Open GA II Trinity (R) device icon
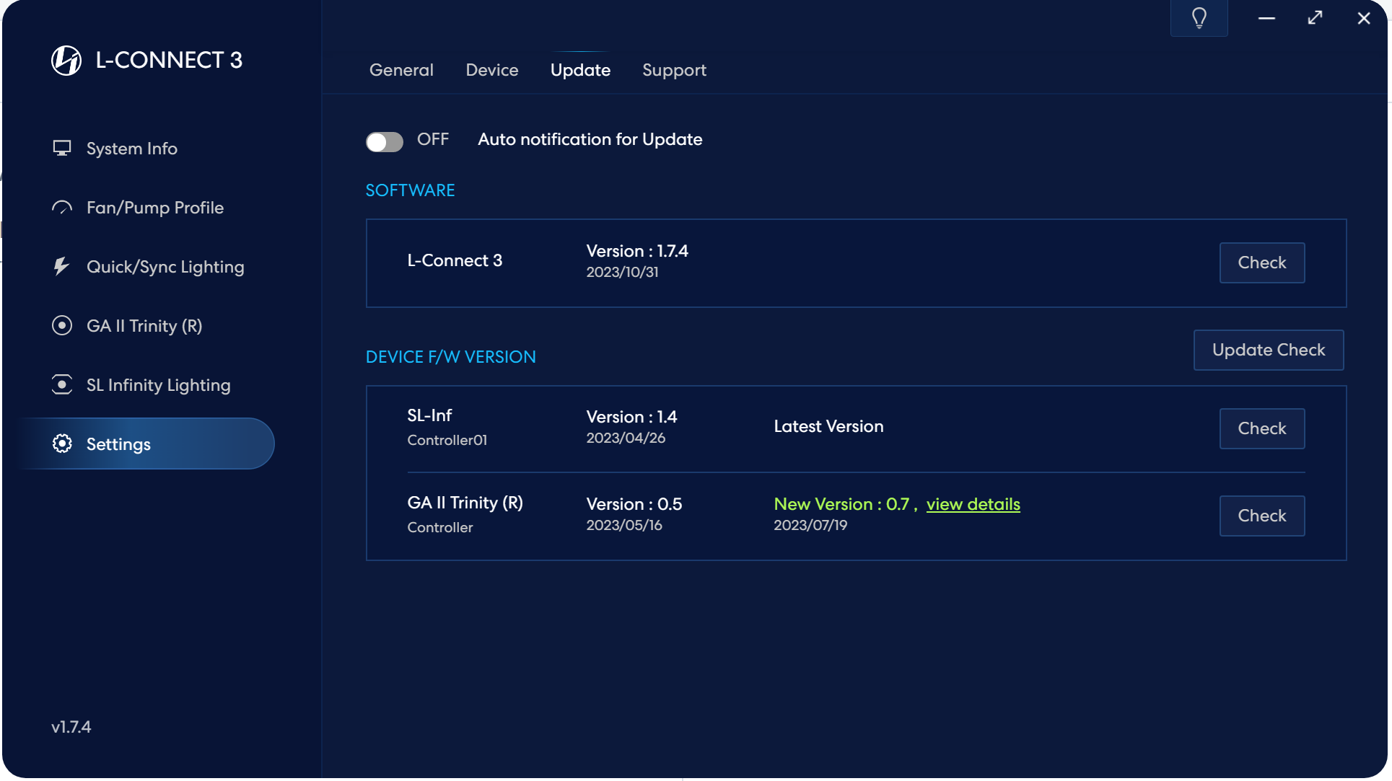The image size is (1392, 781). [62, 326]
